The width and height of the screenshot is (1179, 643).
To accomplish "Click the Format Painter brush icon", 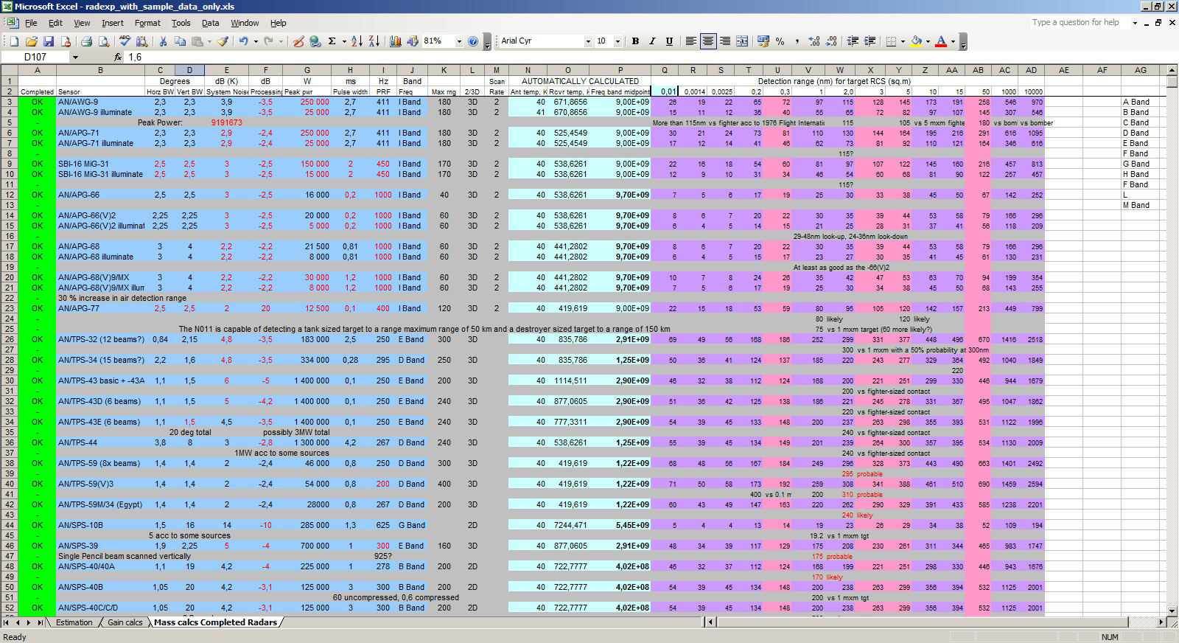I will [x=222, y=41].
